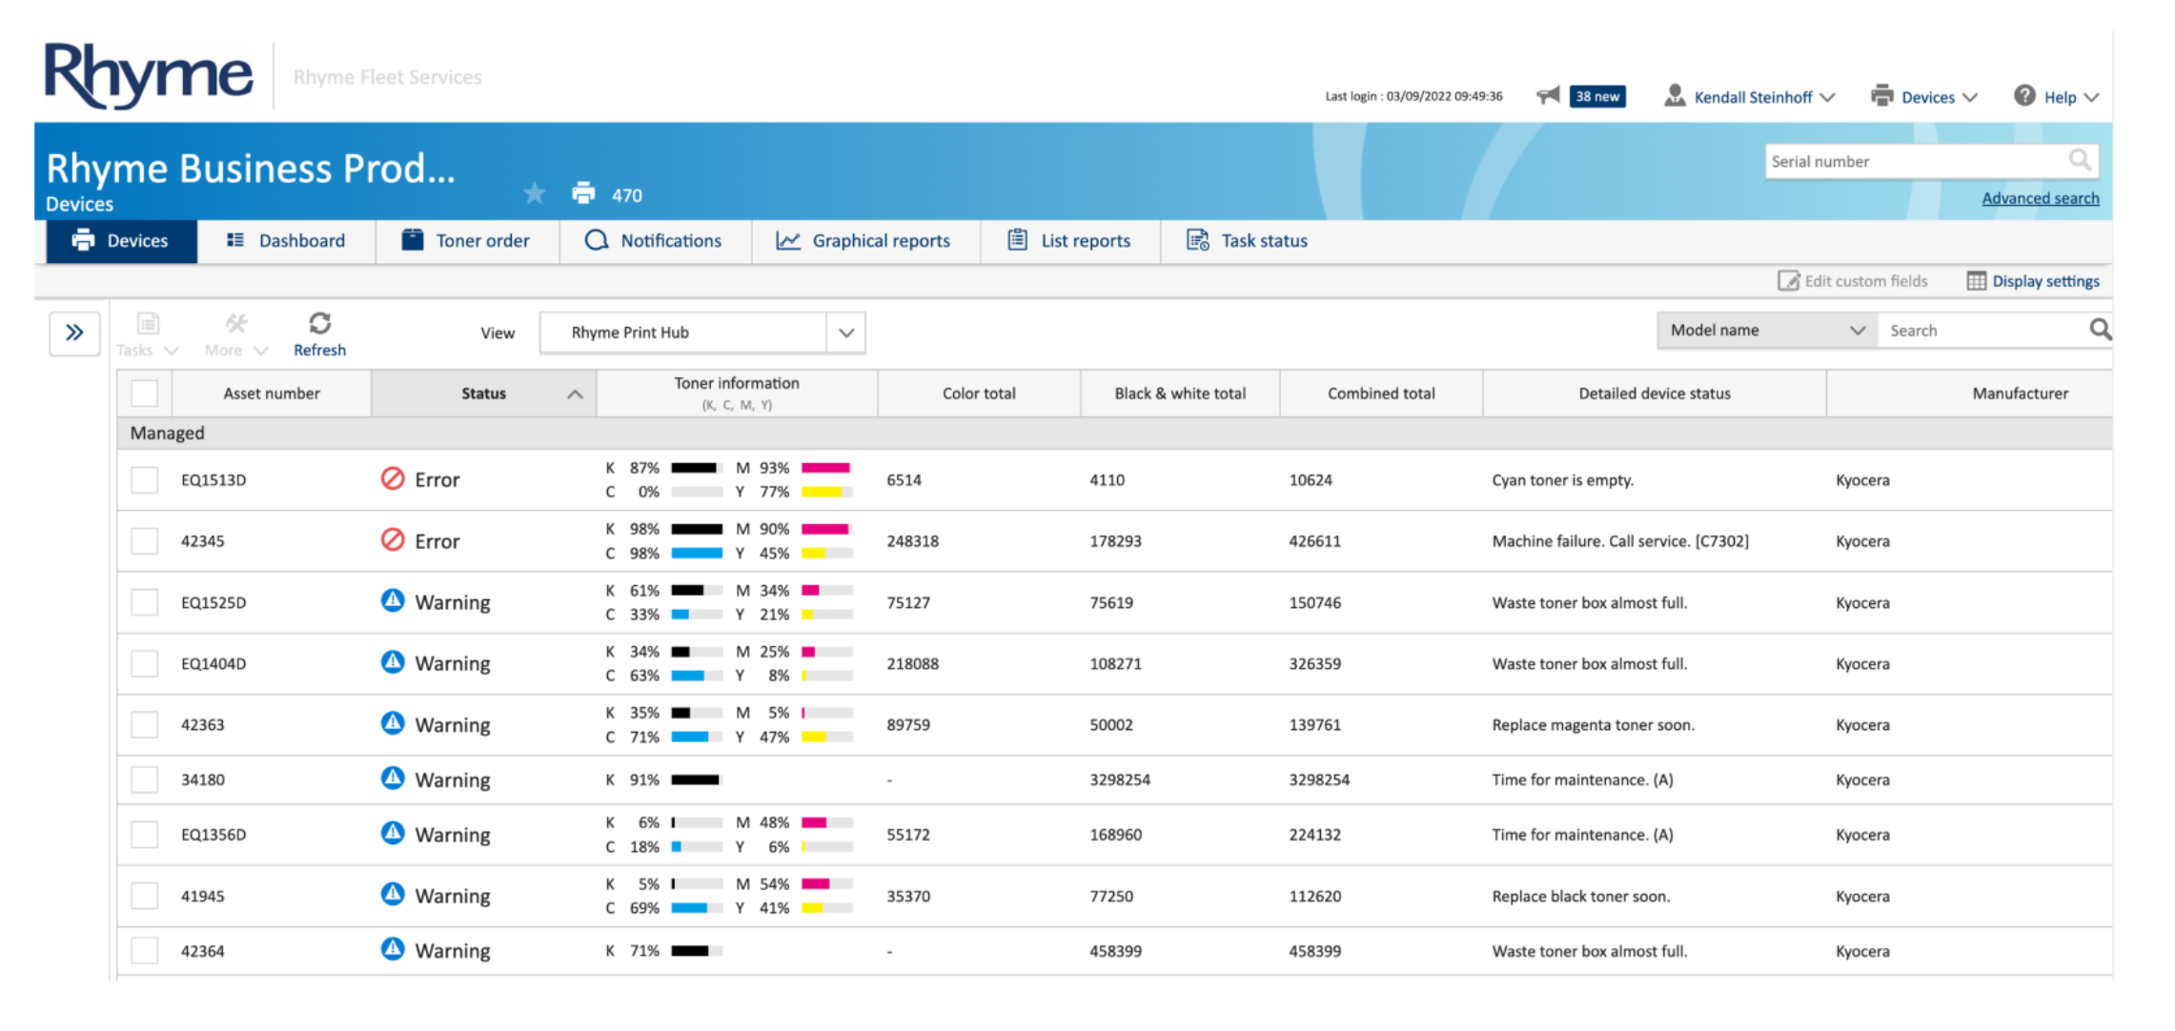Check the box for asset EQ1356D
Screen dimensions: 2175x1031
click(145, 834)
